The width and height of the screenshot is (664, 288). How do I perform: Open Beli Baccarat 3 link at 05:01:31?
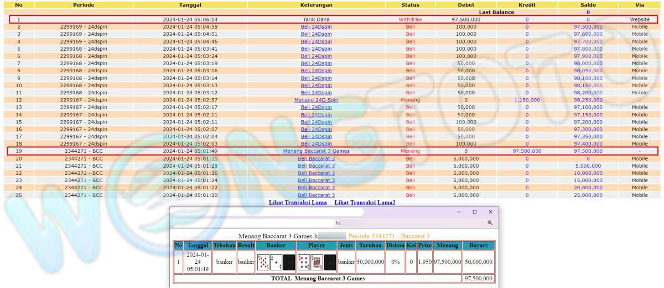[316, 158]
